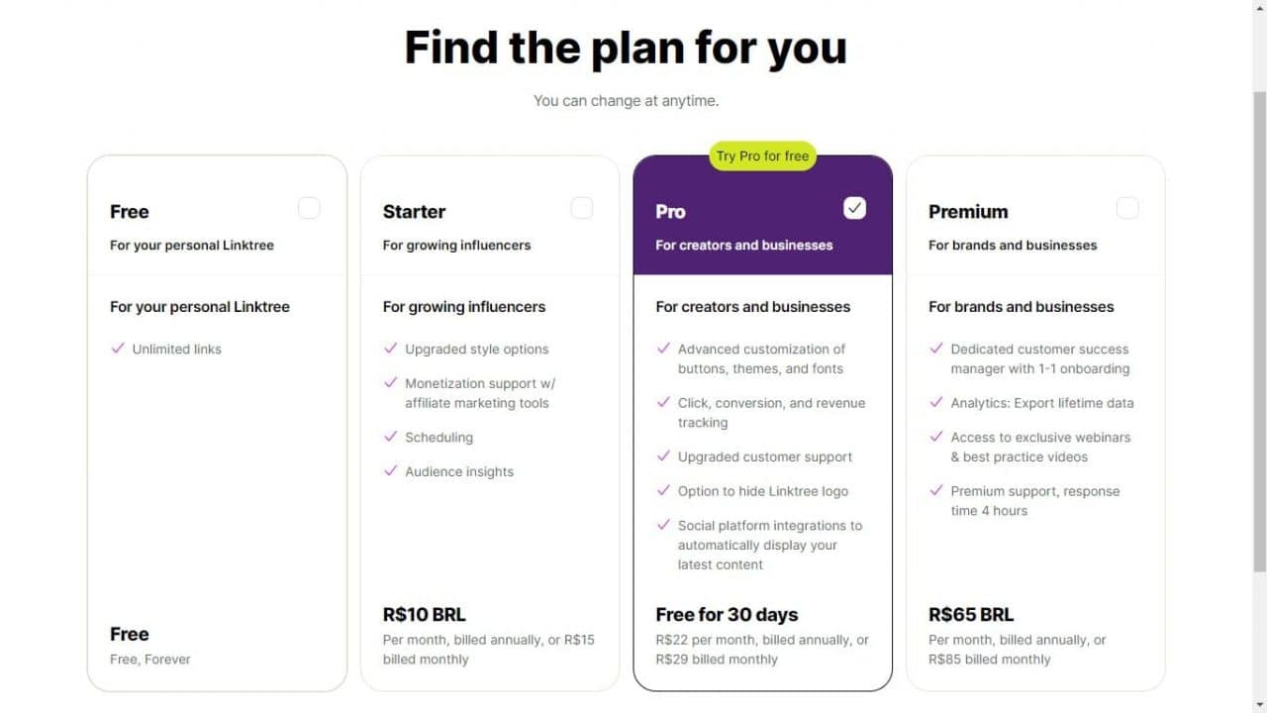Click checkmark icon next to Scheduling
Image resolution: width=1267 pixels, height=713 pixels.
click(390, 437)
